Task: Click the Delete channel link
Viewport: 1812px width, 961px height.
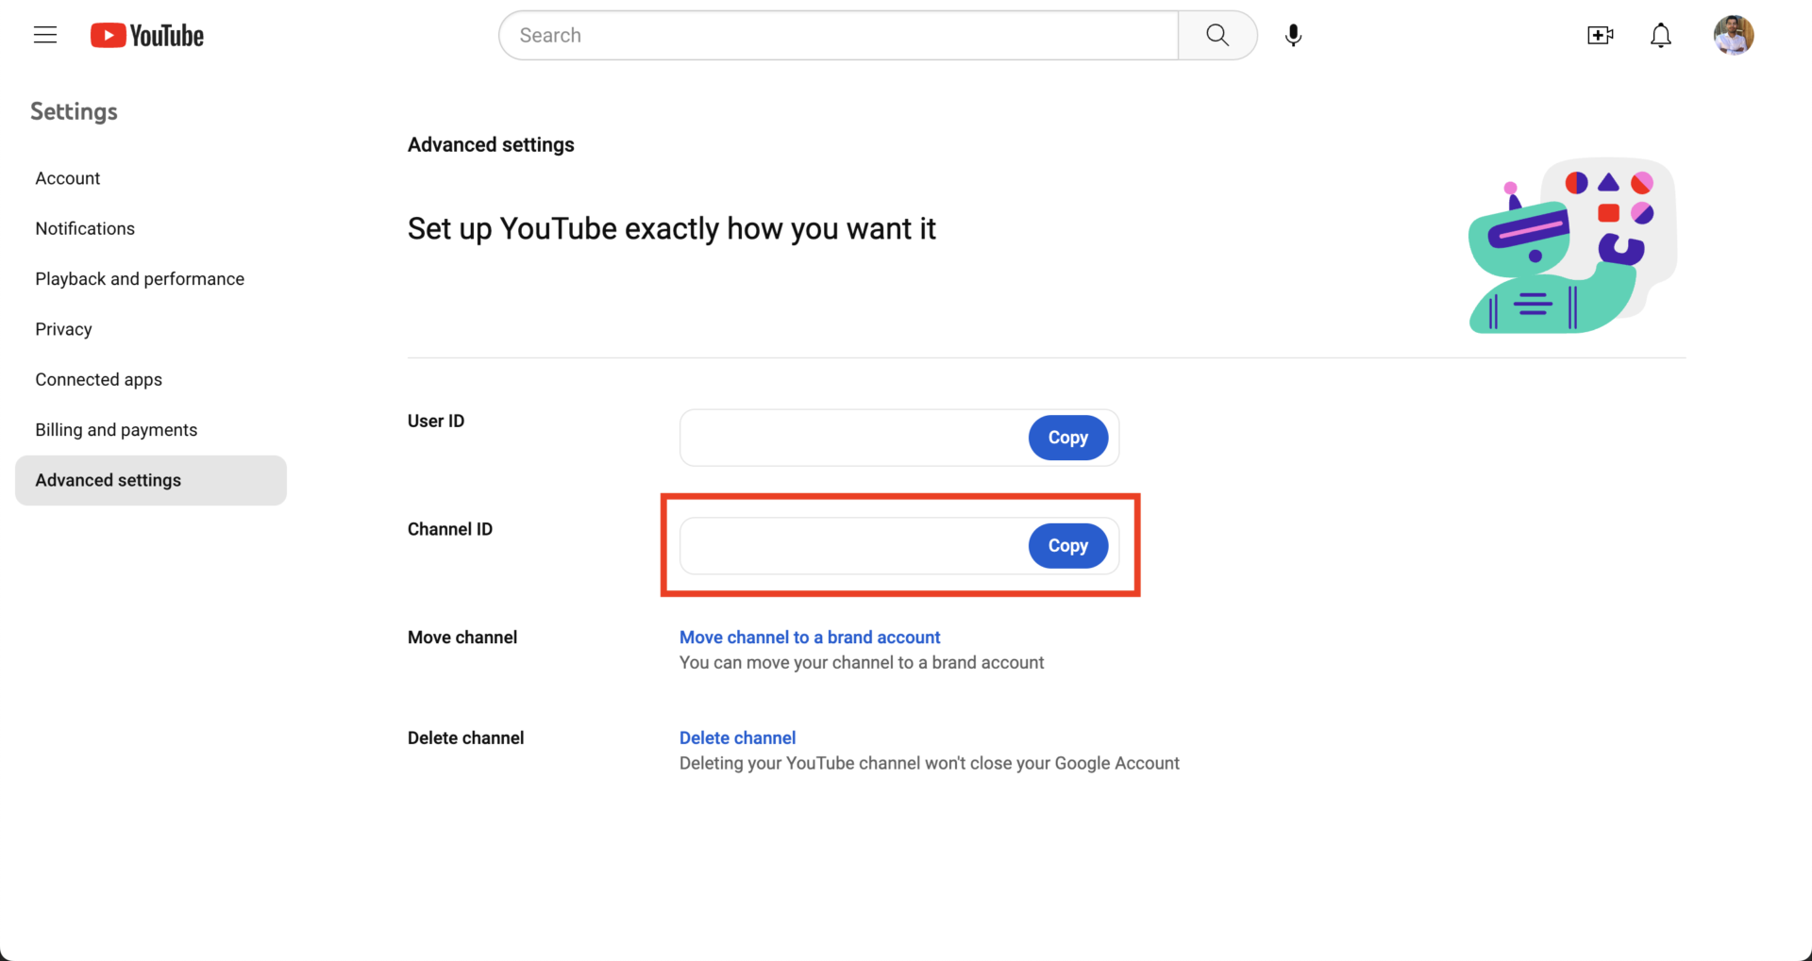Action: [737, 737]
